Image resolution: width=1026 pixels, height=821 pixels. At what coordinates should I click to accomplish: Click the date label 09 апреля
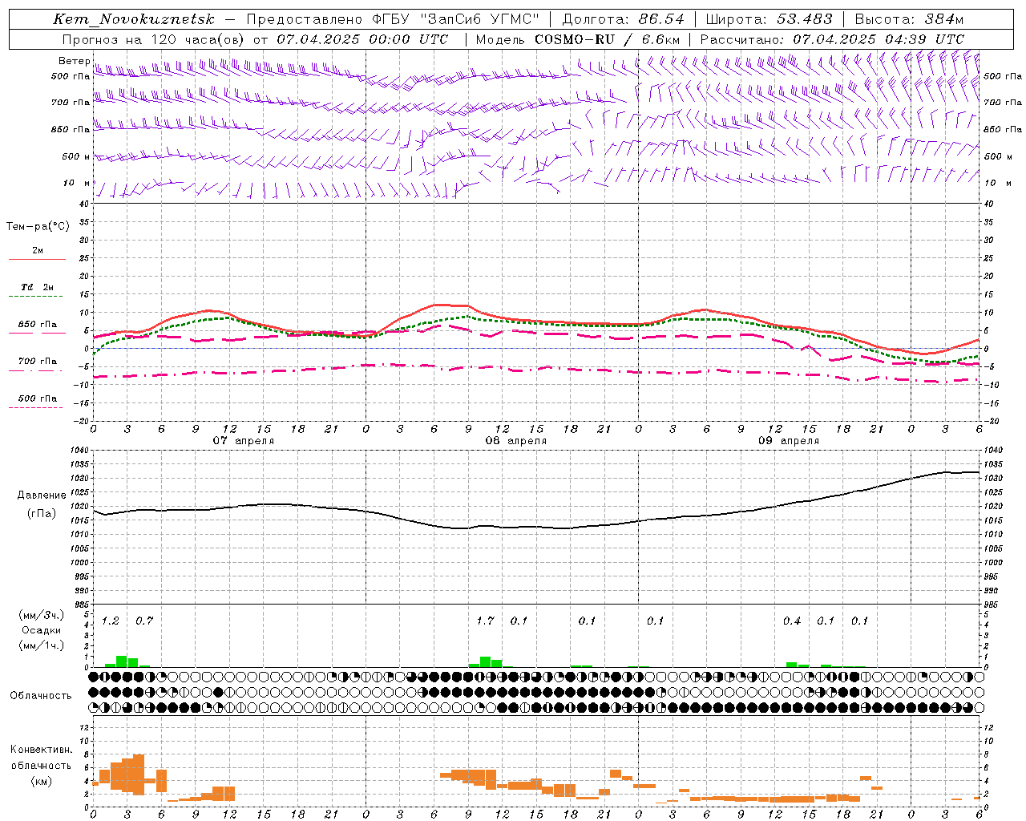[788, 441]
